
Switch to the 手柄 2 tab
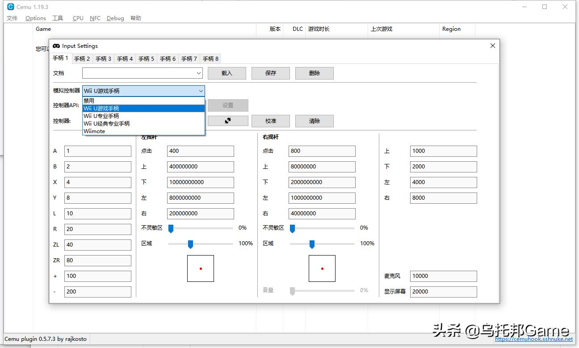tap(82, 59)
